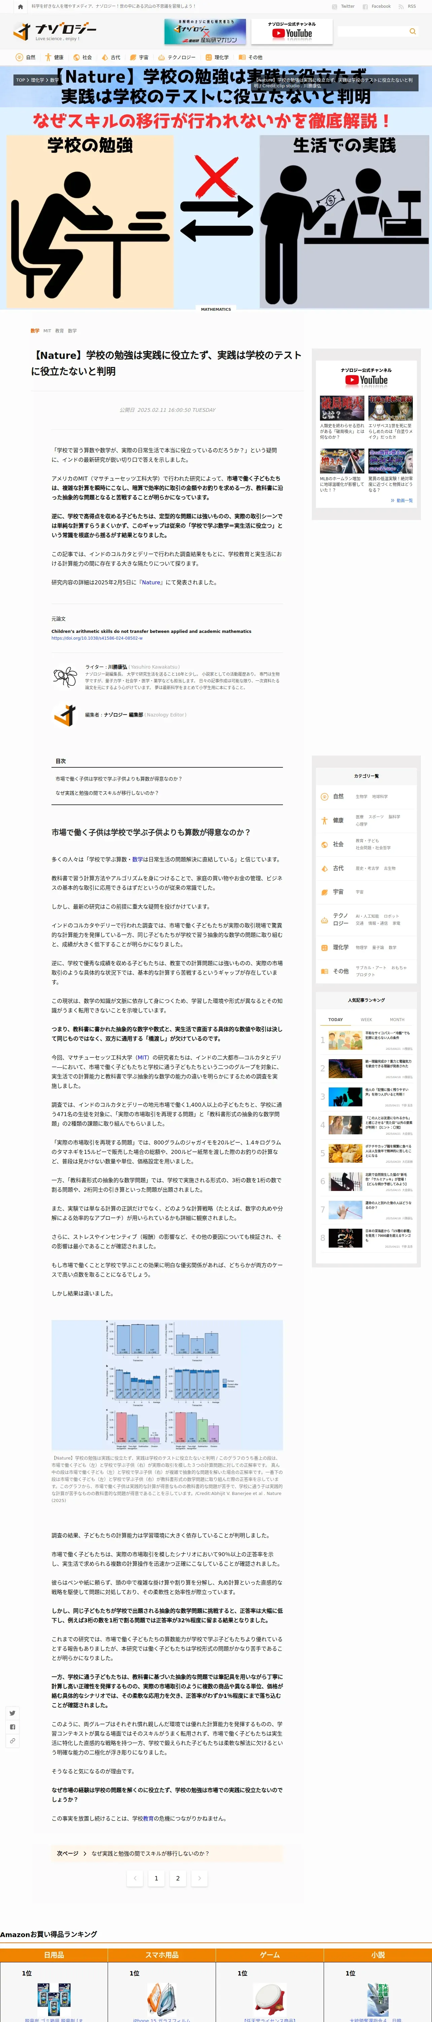This screenshot has height=2022, width=432.
Task: Open the ナゾロジー公式チャンネル YouTube banner in the header
Action: [x=292, y=31]
